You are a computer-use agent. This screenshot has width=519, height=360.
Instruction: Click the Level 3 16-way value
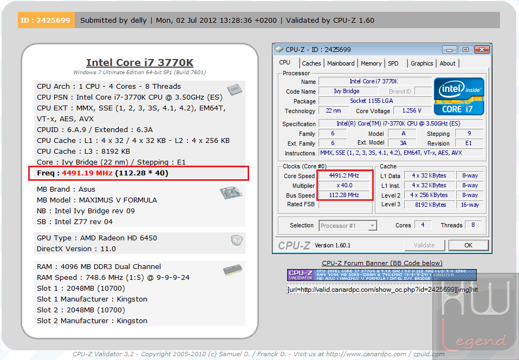coord(470,205)
